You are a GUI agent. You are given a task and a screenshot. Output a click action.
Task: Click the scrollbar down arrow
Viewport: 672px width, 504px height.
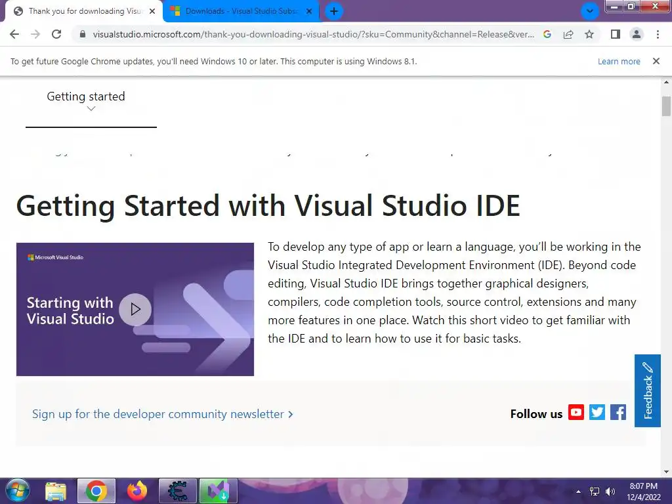666,472
